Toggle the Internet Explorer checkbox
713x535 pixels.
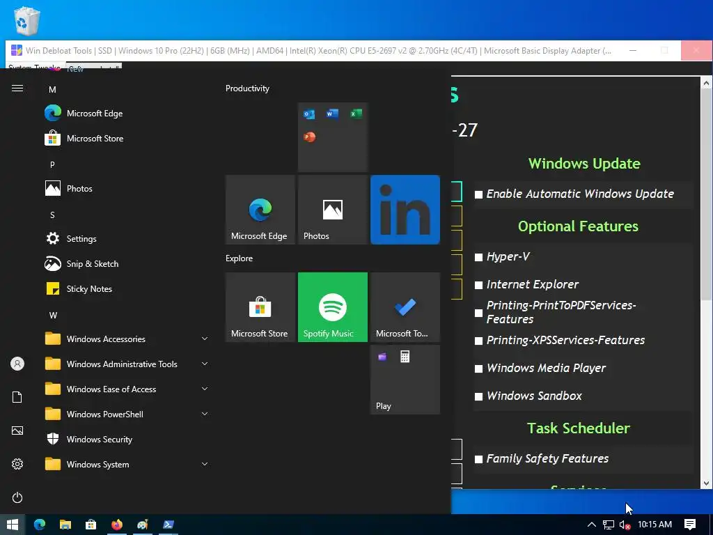(x=479, y=285)
